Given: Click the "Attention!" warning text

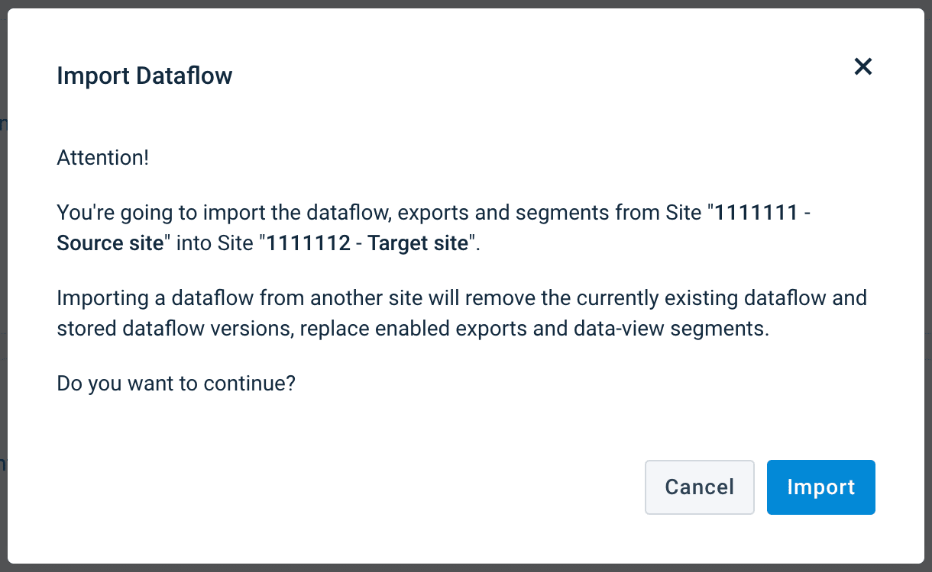Looking at the screenshot, I should [x=102, y=159].
